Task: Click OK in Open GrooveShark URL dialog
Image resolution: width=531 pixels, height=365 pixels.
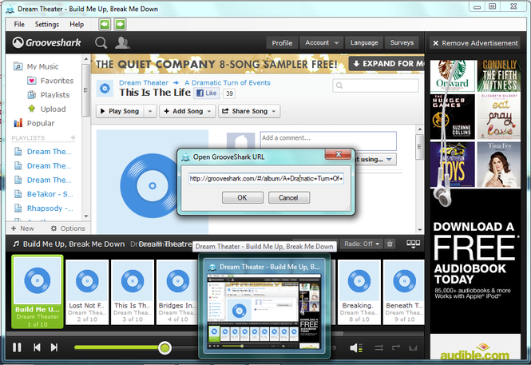Action: coord(243,197)
